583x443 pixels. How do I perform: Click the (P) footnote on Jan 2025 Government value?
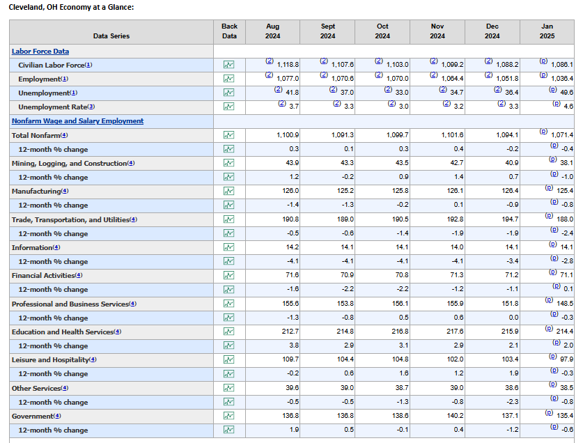pos(549,413)
